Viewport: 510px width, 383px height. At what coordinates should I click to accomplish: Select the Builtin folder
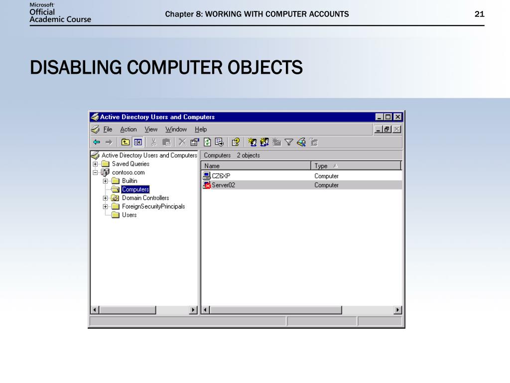(129, 181)
